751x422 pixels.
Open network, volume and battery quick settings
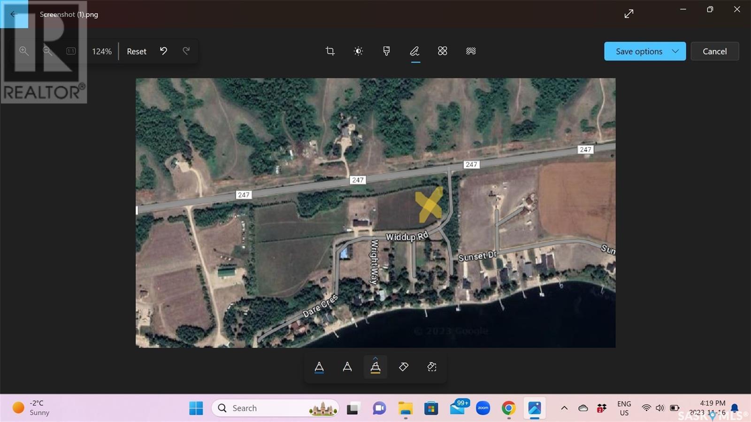pos(660,408)
